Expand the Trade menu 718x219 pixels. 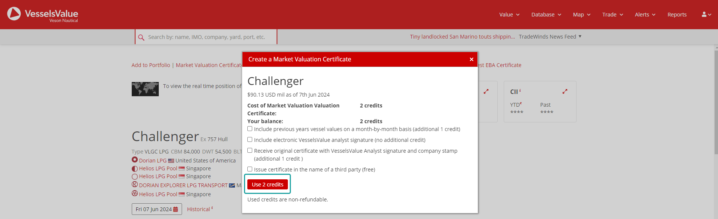pos(613,15)
